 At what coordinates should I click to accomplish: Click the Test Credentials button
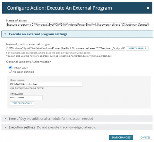(x=22, y=103)
